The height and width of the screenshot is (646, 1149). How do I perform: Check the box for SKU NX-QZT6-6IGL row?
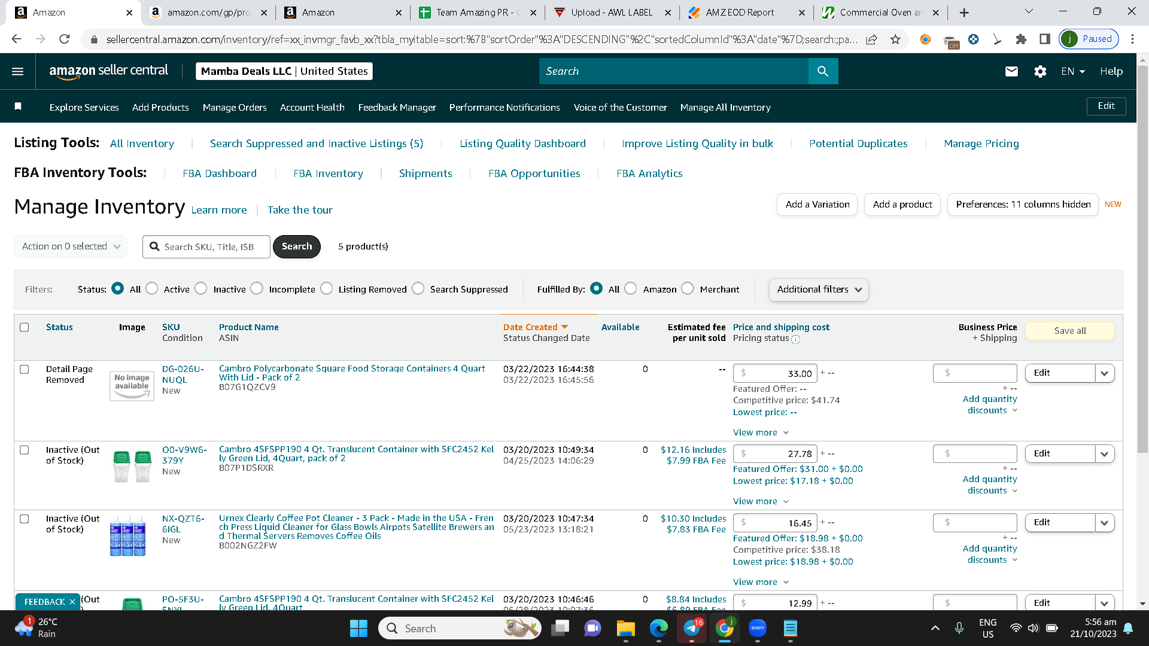pos(25,519)
